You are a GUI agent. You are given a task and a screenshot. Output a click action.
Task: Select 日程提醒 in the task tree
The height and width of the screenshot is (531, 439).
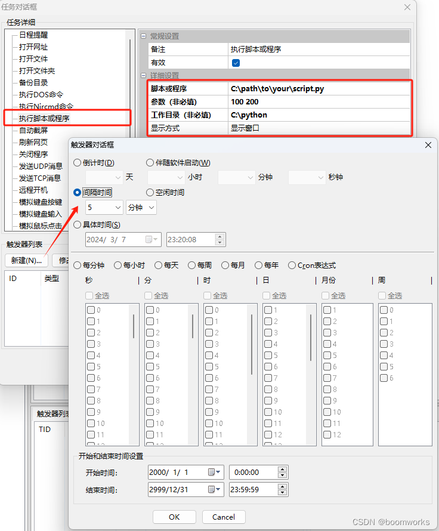click(33, 35)
